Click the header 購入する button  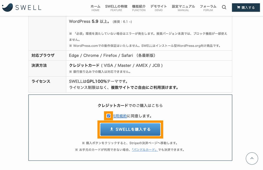(x=246, y=7)
